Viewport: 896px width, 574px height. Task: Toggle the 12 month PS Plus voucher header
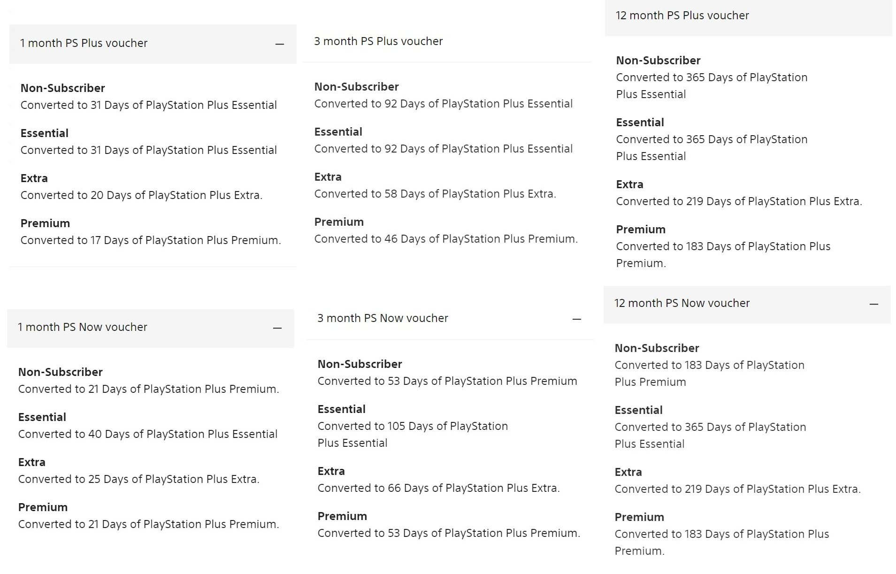point(682,15)
